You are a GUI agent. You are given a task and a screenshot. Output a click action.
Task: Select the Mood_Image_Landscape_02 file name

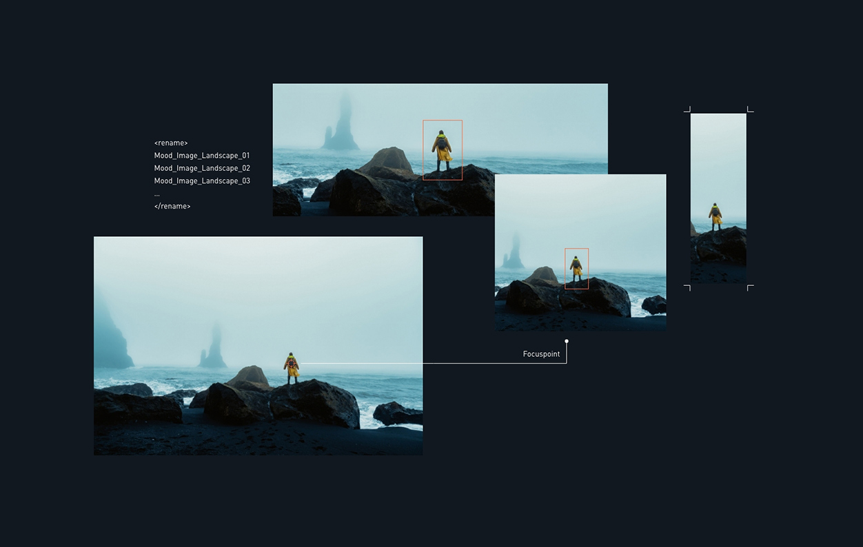202,168
